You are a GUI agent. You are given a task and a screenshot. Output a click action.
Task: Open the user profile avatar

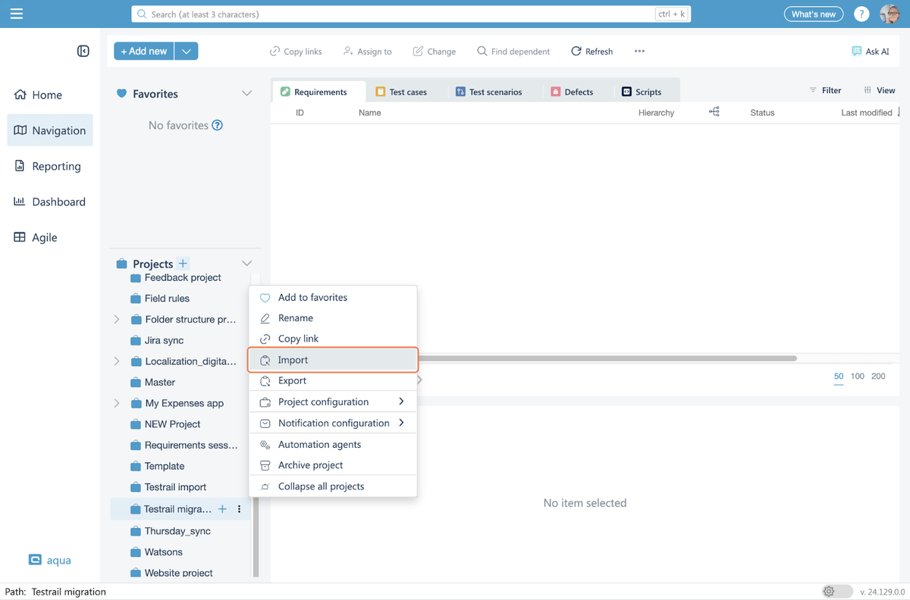pos(890,14)
